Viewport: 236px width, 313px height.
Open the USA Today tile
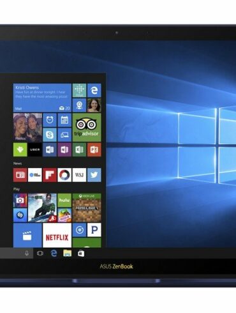tap(35, 175)
